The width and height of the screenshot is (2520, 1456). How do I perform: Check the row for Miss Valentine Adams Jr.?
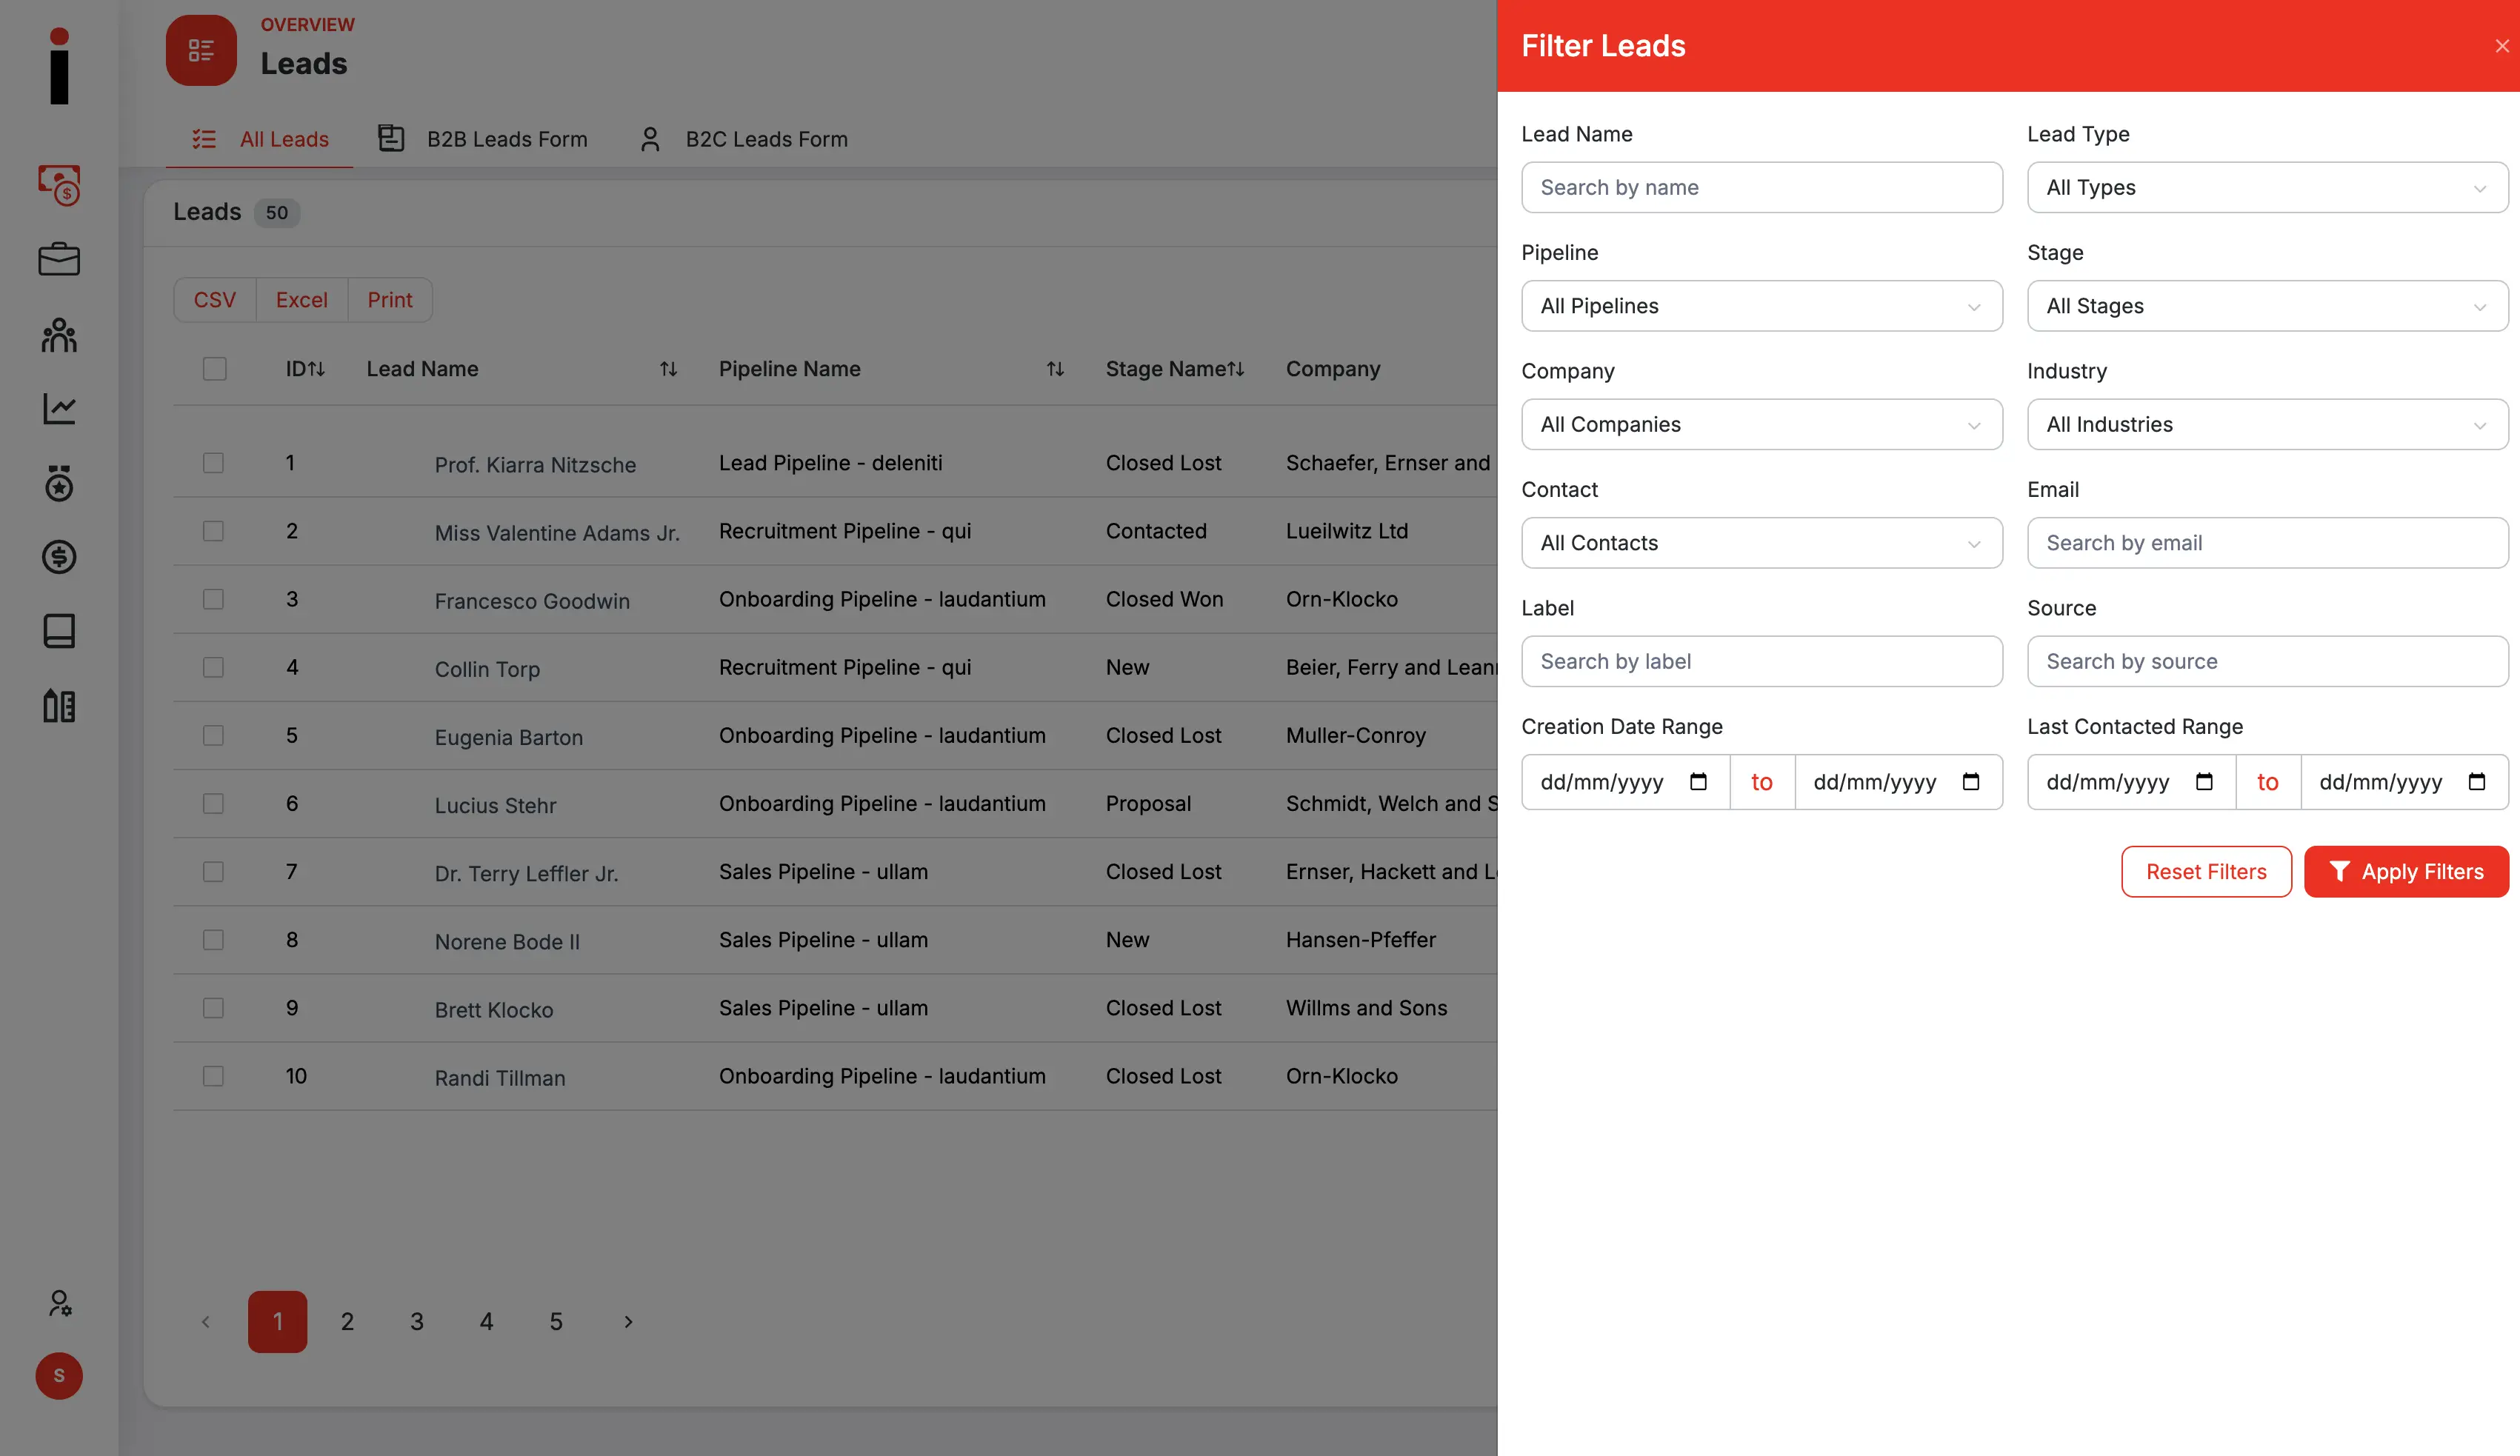pos(213,531)
